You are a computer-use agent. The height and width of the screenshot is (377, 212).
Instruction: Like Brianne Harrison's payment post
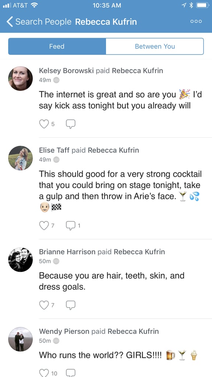44,305
